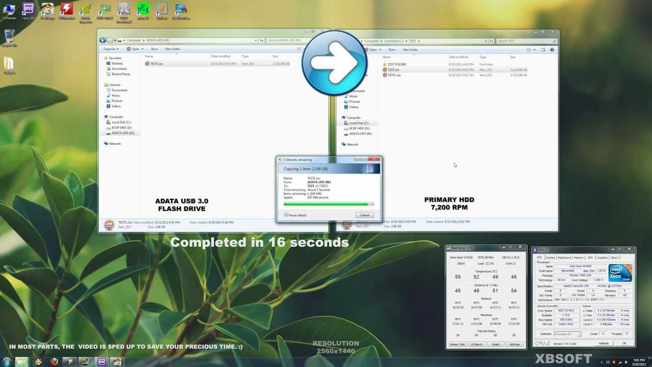
Task: Open the Windows Start menu
Action: 7,362
